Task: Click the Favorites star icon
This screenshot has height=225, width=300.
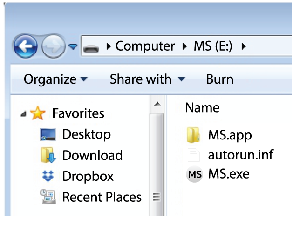Action: [x=38, y=113]
